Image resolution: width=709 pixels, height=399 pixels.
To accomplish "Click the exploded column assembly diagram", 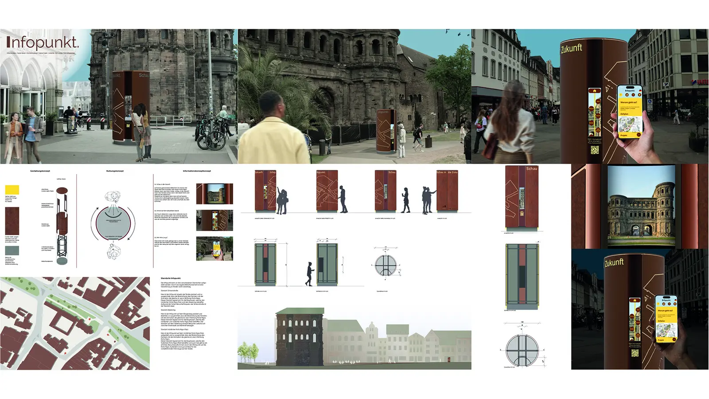I will (x=62, y=226).
